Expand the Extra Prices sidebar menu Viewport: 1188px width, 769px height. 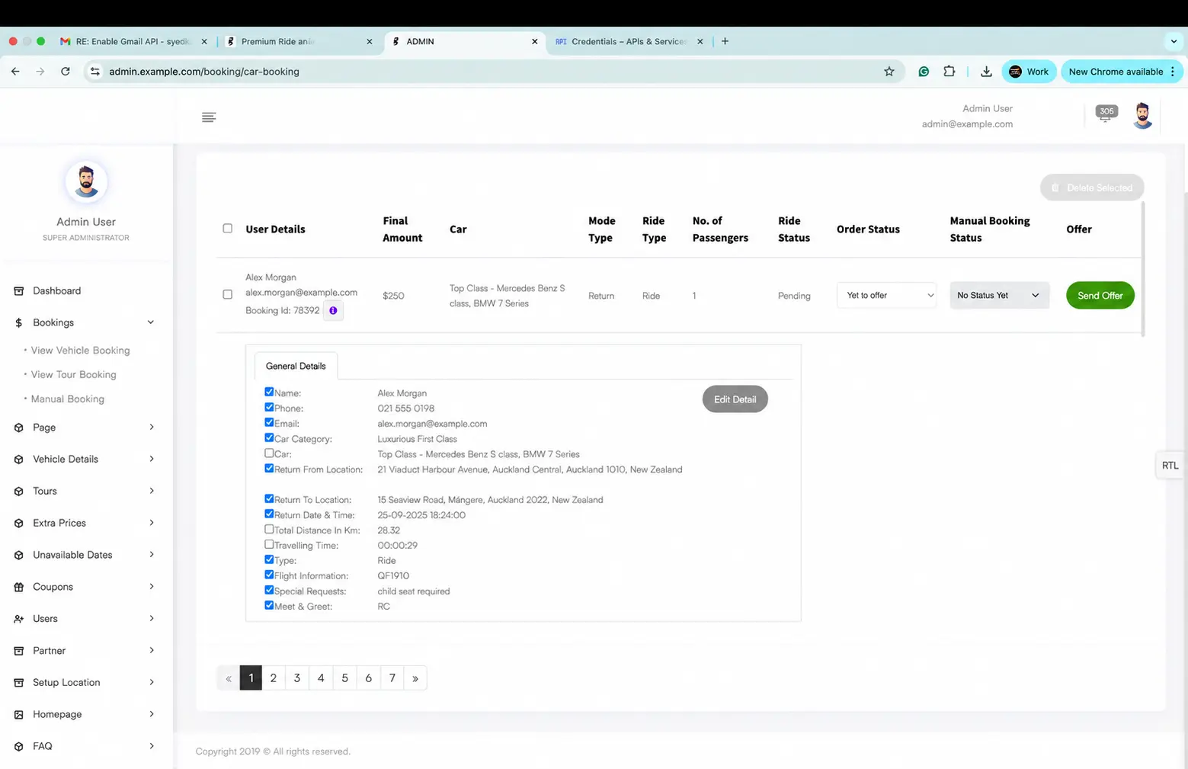coord(151,524)
